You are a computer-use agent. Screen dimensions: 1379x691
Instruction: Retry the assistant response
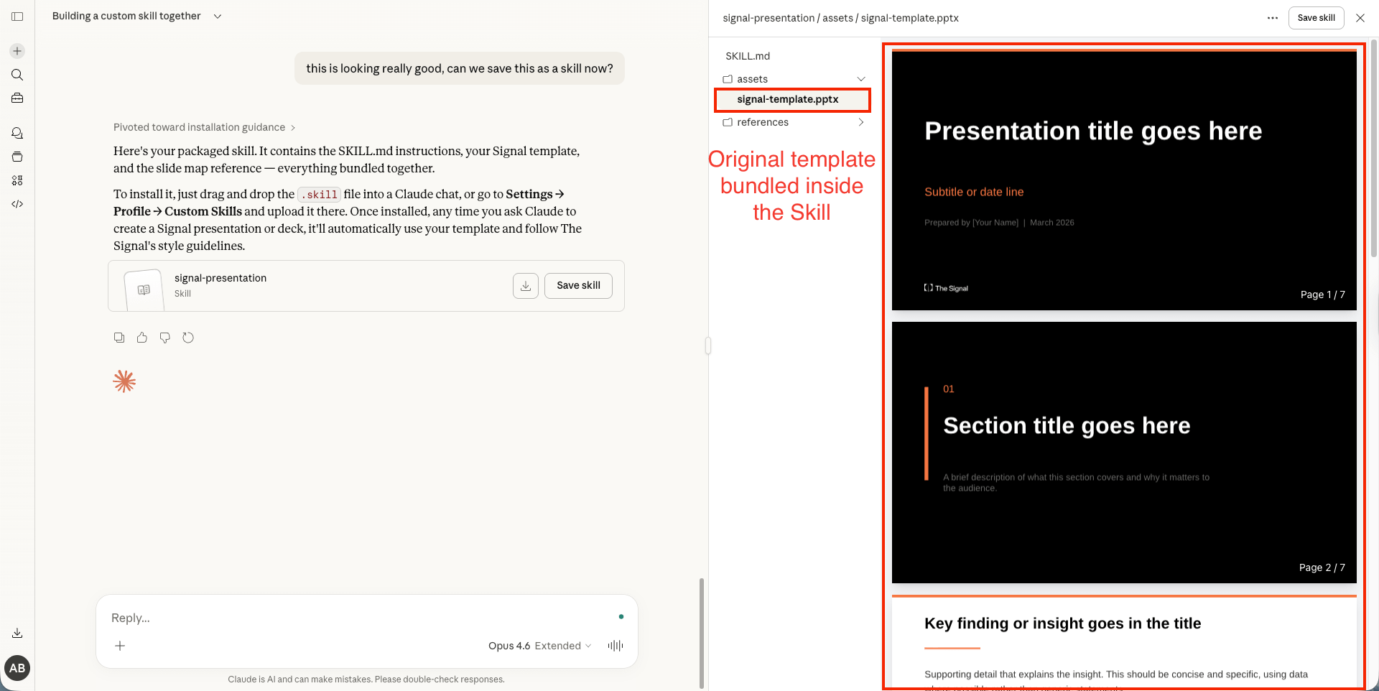pos(188,338)
